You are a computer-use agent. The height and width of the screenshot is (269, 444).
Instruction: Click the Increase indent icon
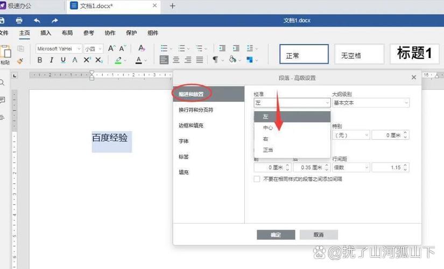[236, 48]
